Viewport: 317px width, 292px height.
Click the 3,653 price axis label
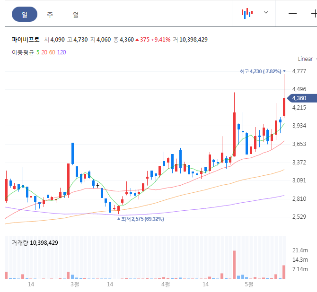[x=299, y=144]
